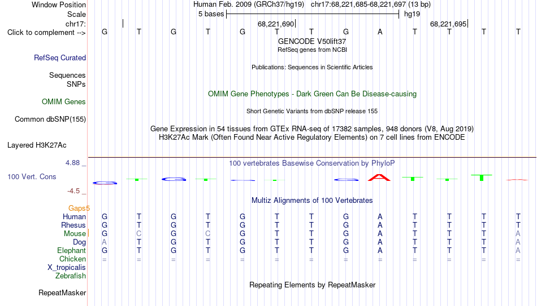Click the 'chr17:' ruler label
This screenshot has height=306, width=537.
76,24
